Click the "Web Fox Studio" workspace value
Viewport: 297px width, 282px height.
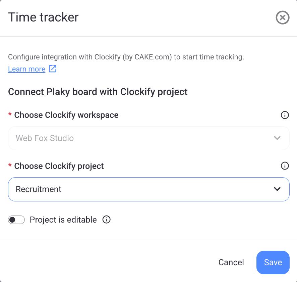click(45, 138)
